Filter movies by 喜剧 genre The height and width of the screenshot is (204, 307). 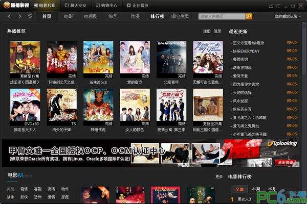point(37,189)
